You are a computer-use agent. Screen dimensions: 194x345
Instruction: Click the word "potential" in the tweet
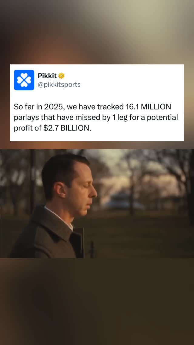(162, 118)
